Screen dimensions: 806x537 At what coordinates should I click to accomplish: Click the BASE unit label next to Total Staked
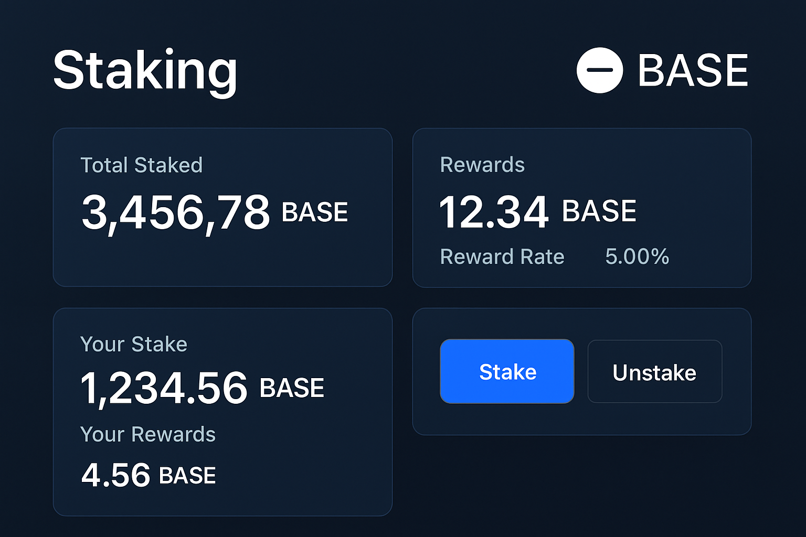pos(314,211)
